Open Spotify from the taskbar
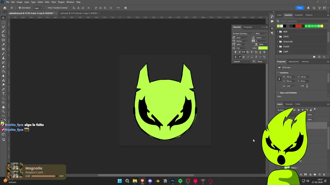The width and height of the screenshot is (330, 185). (180, 181)
